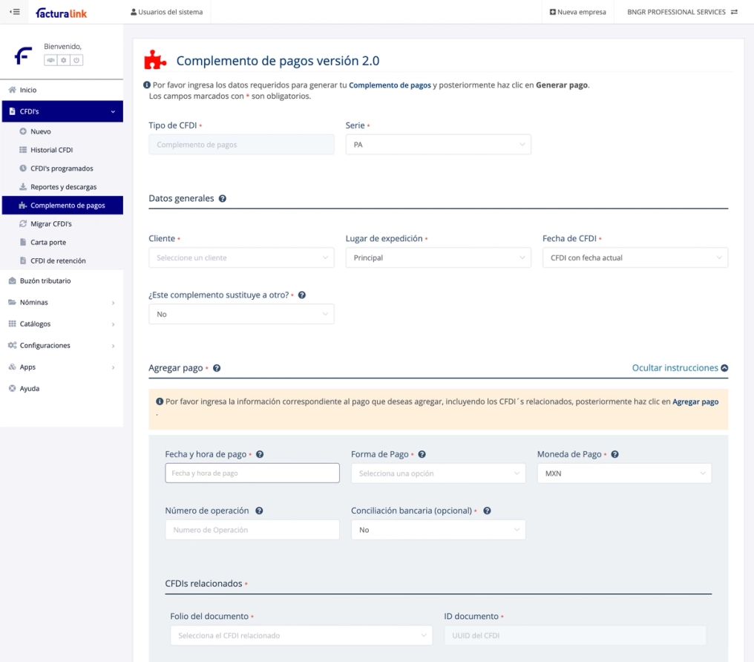This screenshot has width=754, height=662.
Task: Open the Folio del documento dropdown
Action: click(301, 635)
